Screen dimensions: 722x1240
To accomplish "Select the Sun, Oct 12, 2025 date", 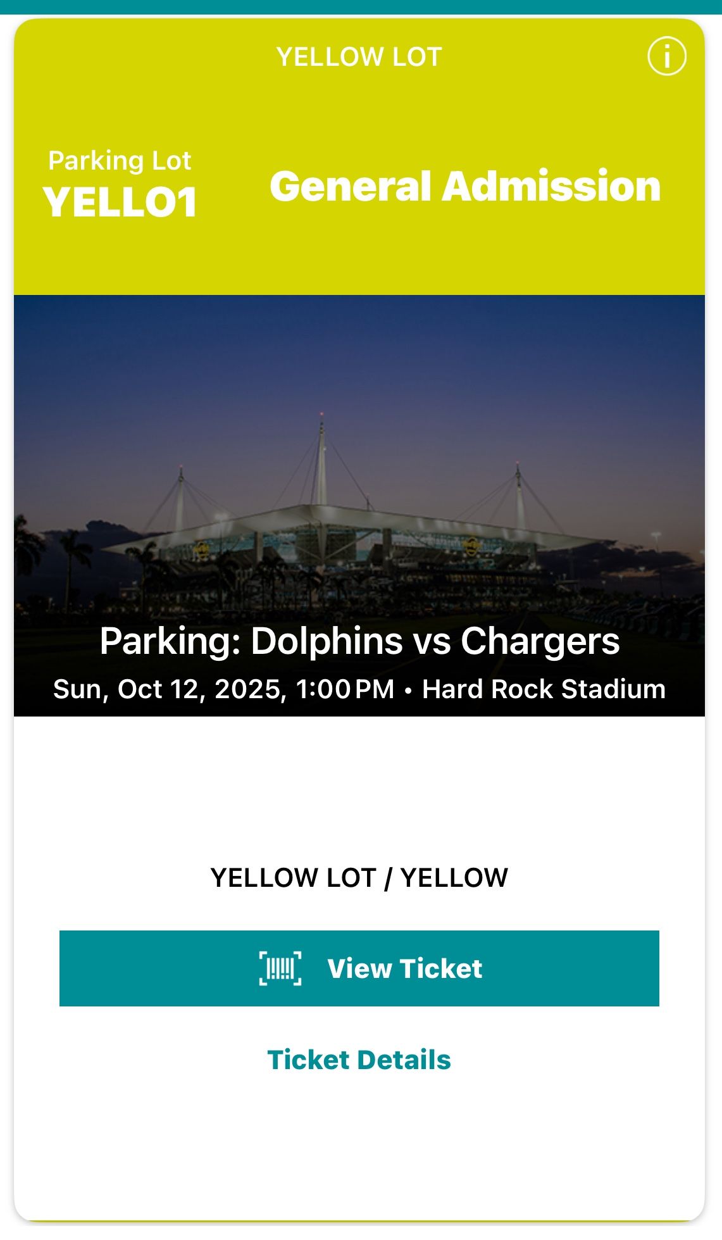I will point(170,689).
